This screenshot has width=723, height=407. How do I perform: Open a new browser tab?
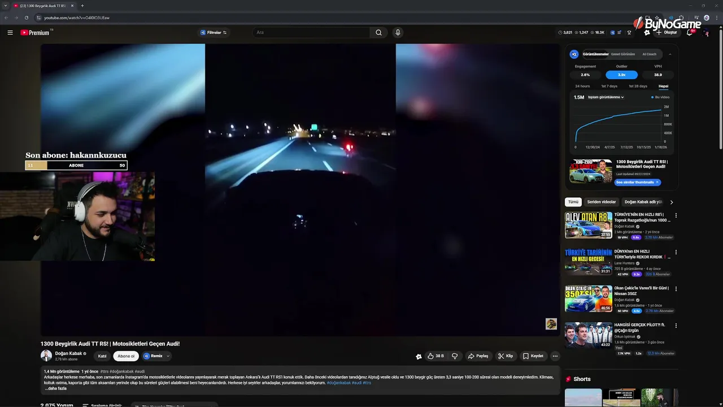[x=82, y=6]
